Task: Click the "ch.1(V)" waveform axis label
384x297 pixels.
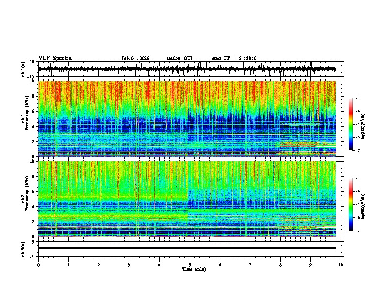Action: point(23,69)
